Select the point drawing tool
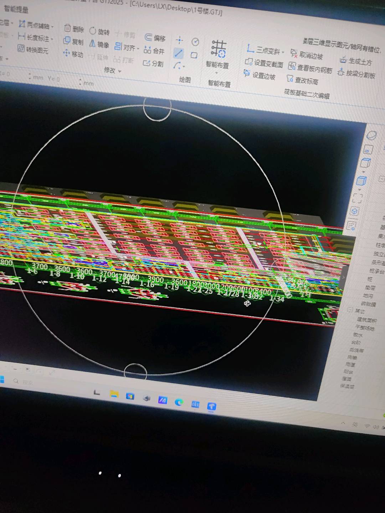This screenshot has width=385, height=513. (180, 40)
